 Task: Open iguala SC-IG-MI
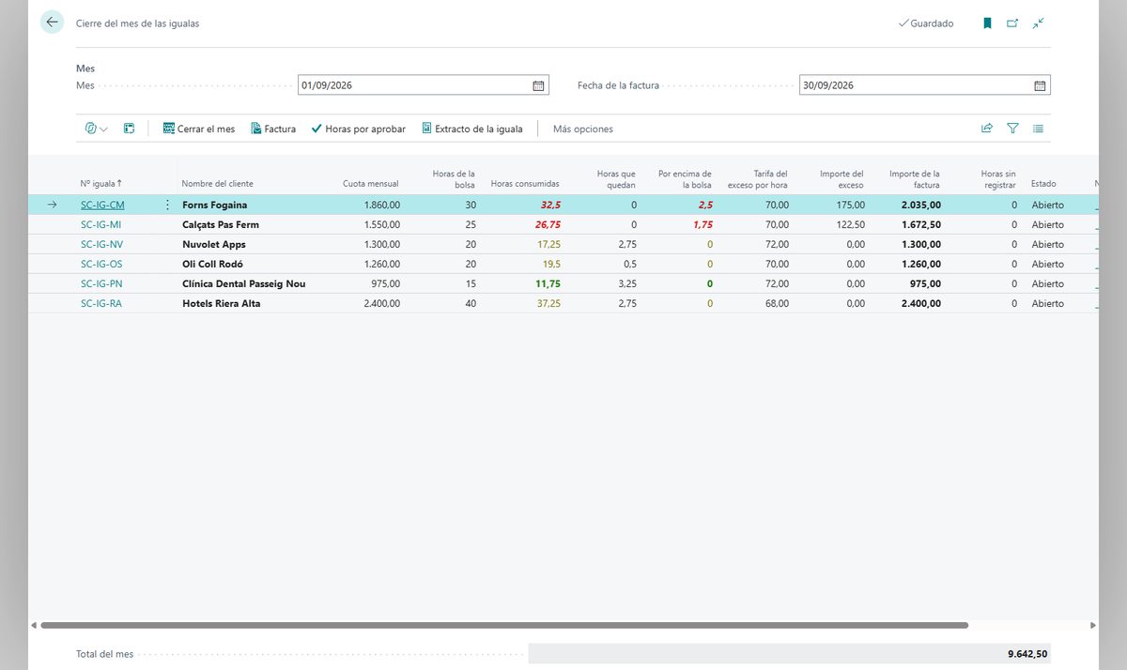[100, 225]
